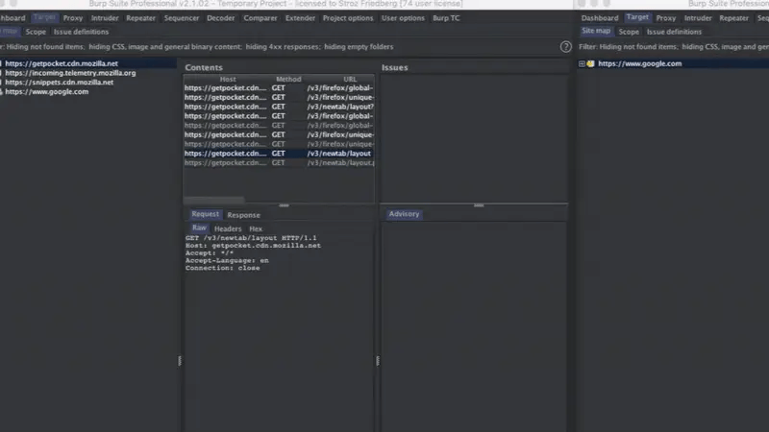
Task: Expand the www.google.com tree node
Action: pyautogui.click(x=583, y=64)
